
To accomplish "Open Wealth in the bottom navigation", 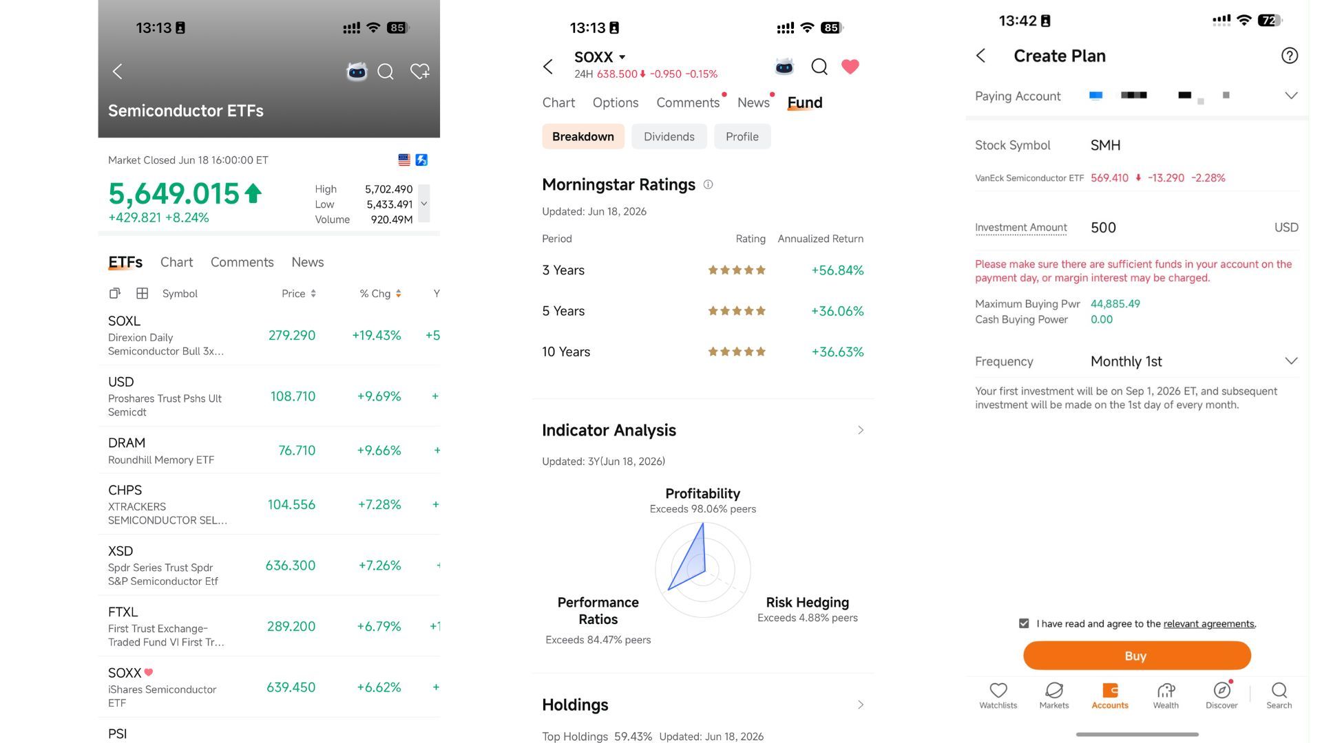I will [1166, 696].
